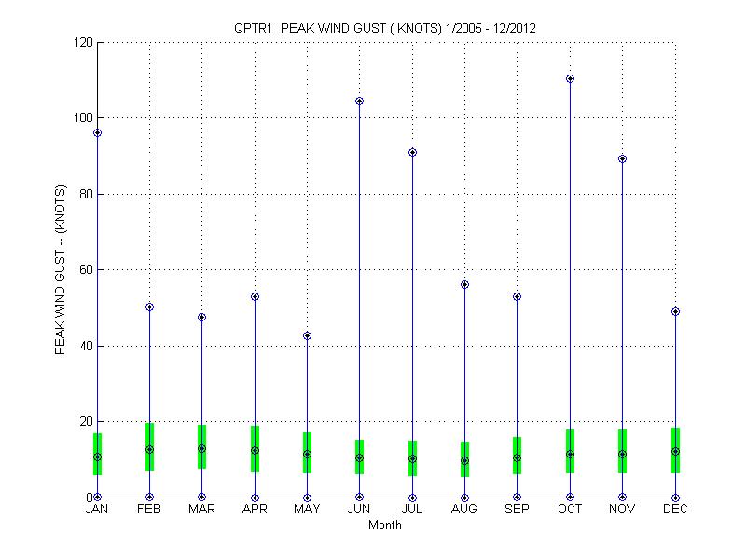Click the September minimum marker at zero
This screenshot has width=746, height=559.
[518, 498]
